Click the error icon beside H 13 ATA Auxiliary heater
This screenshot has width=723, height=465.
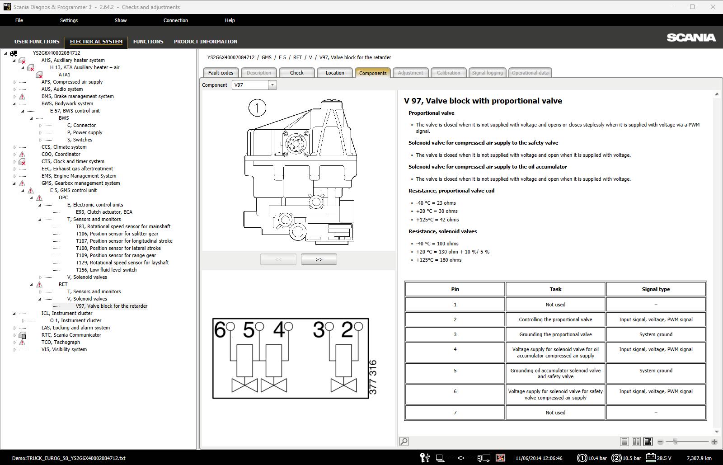tap(30, 68)
